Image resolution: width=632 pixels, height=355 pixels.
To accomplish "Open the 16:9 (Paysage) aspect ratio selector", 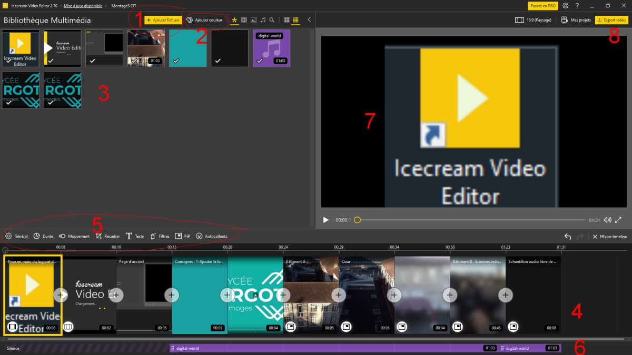I will [x=533, y=20].
